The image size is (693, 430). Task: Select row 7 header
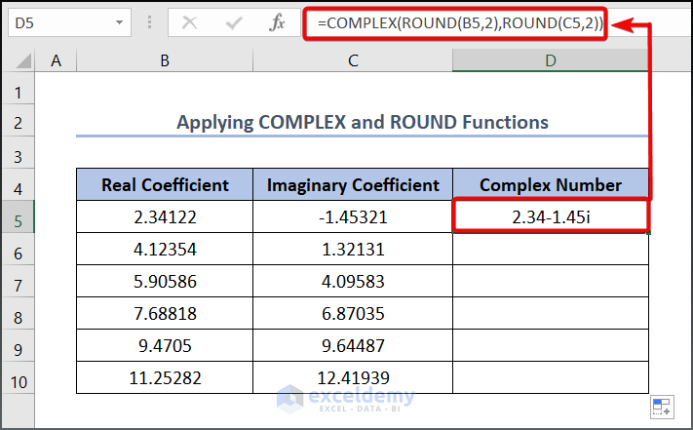coord(18,282)
